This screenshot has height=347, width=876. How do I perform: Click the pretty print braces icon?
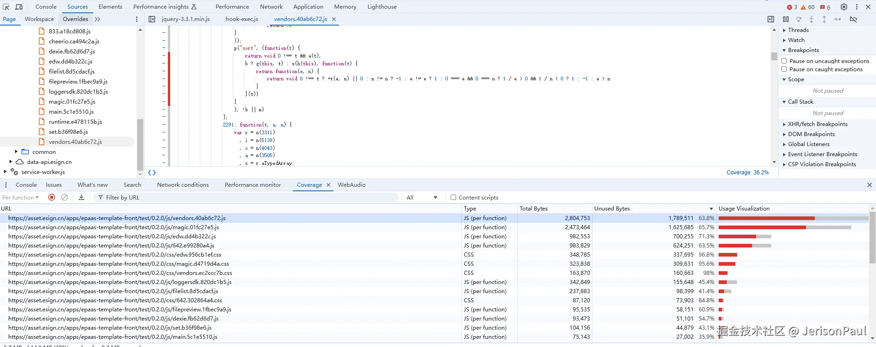coord(152,173)
